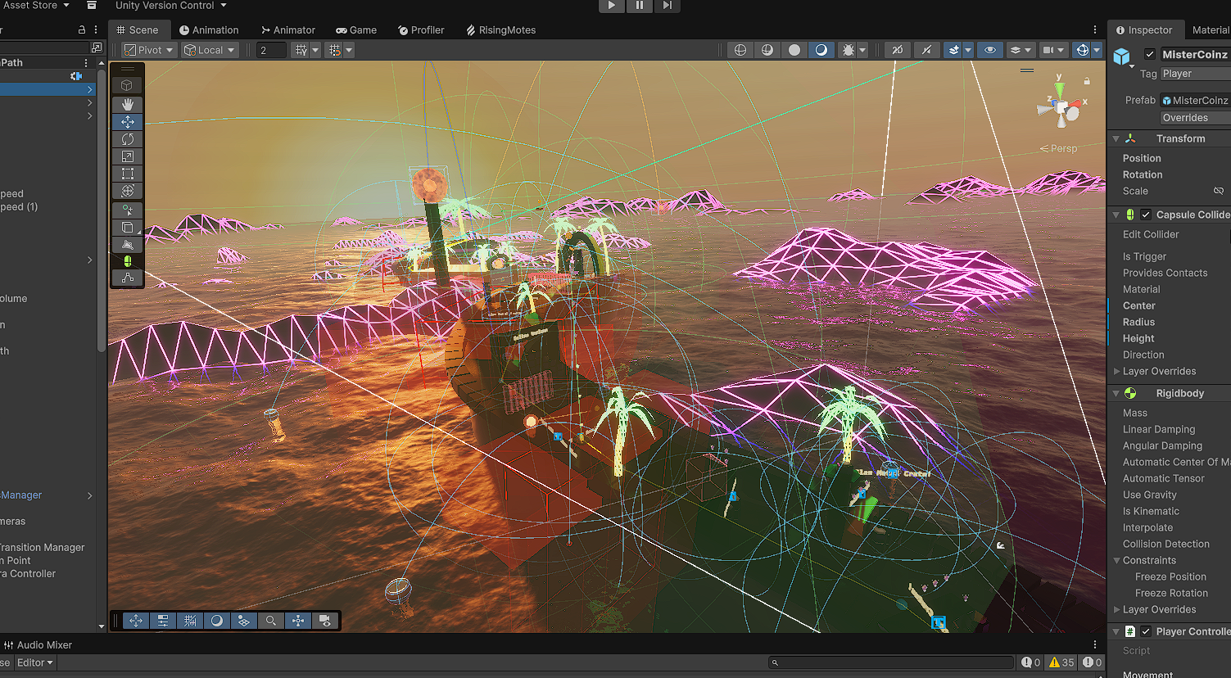
Task: Open the Pivot mode dropdown
Action: click(x=149, y=50)
